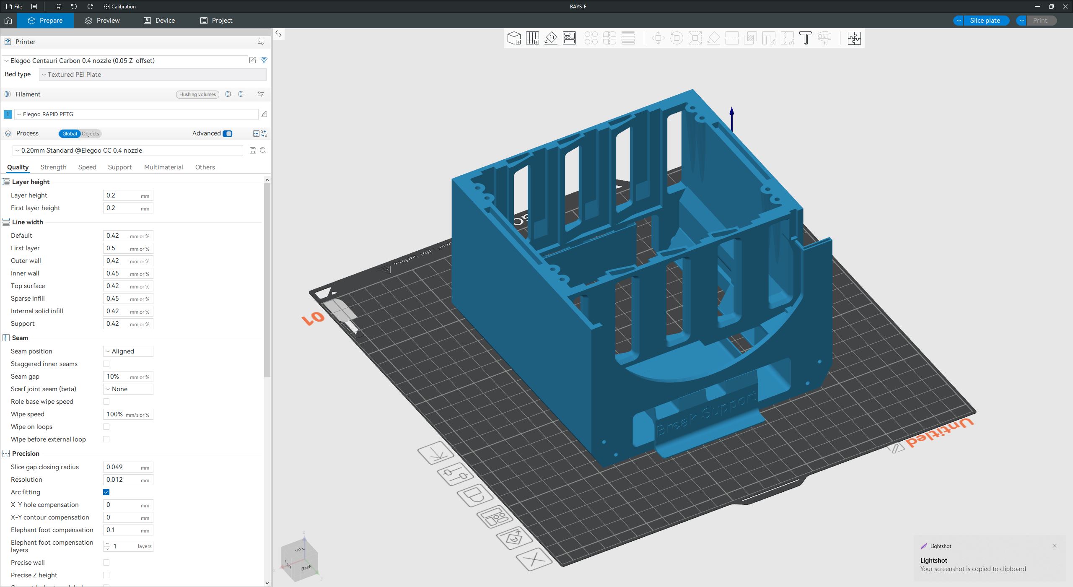This screenshot has height=587, width=1073.
Task: Toggle the Advanced mode switch
Action: [x=228, y=134]
